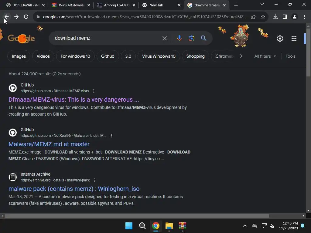Reload the Google search page
This screenshot has width=311, height=233.
26,17
